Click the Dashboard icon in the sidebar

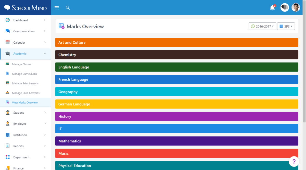point(8,20)
